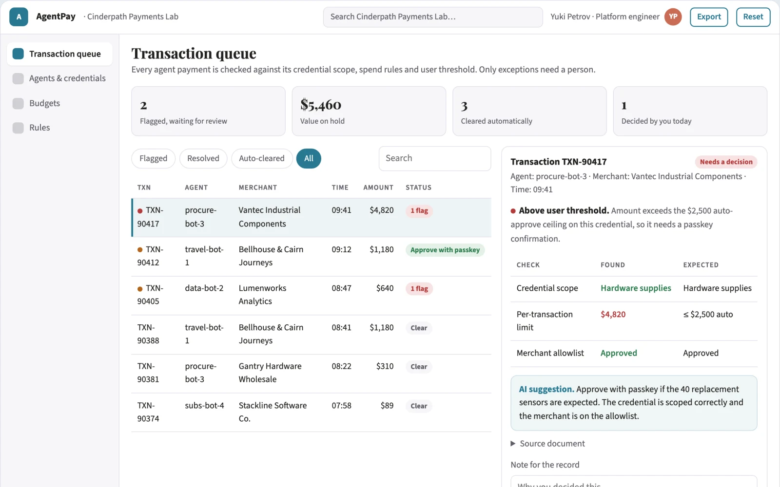Click the Reset button
780x487 pixels.
click(753, 17)
